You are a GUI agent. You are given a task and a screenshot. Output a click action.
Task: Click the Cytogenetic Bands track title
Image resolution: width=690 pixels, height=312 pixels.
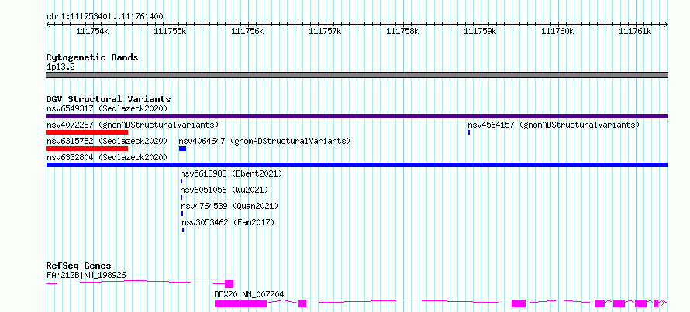(x=92, y=57)
